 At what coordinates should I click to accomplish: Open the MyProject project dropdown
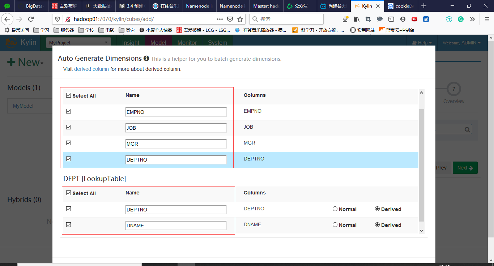click(x=78, y=43)
